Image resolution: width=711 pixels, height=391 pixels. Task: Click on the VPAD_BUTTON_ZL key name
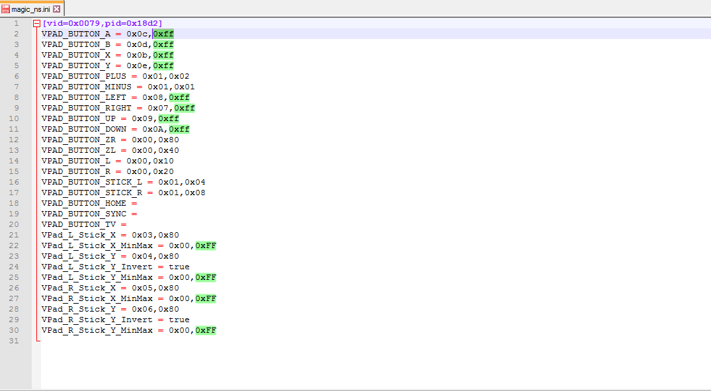pyautogui.click(x=79, y=150)
